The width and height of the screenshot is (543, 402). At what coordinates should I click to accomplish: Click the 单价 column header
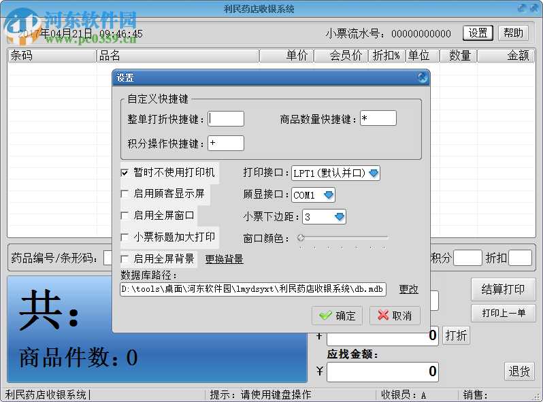coord(286,55)
